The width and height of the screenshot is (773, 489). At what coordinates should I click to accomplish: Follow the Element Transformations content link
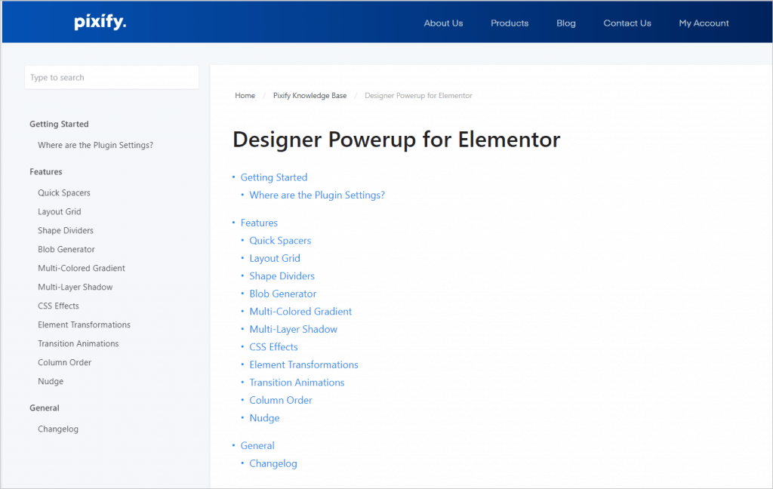point(303,364)
